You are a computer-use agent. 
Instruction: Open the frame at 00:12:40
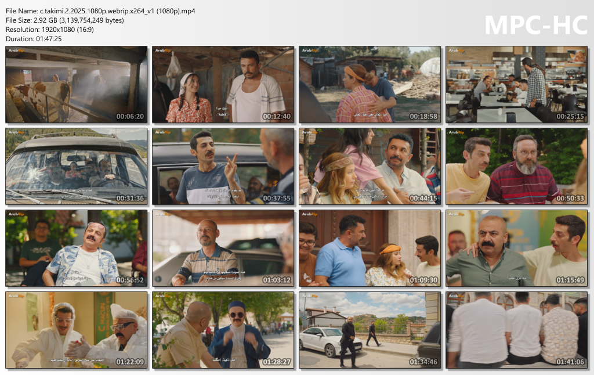pos(223,85)
